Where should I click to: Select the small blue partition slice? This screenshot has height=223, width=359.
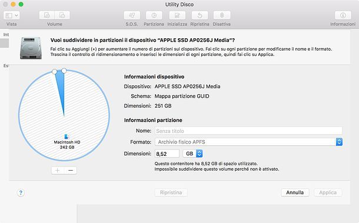pos(61,89)
